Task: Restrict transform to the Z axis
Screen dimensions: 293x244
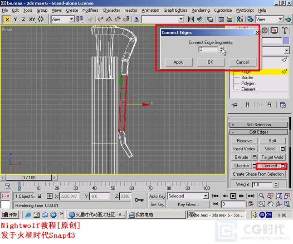Action: click(x=24, y=19)
